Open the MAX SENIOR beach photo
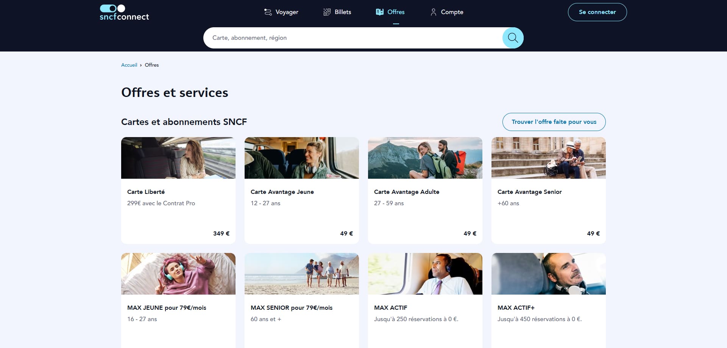727x348 pixels. [x=302, y=274]
